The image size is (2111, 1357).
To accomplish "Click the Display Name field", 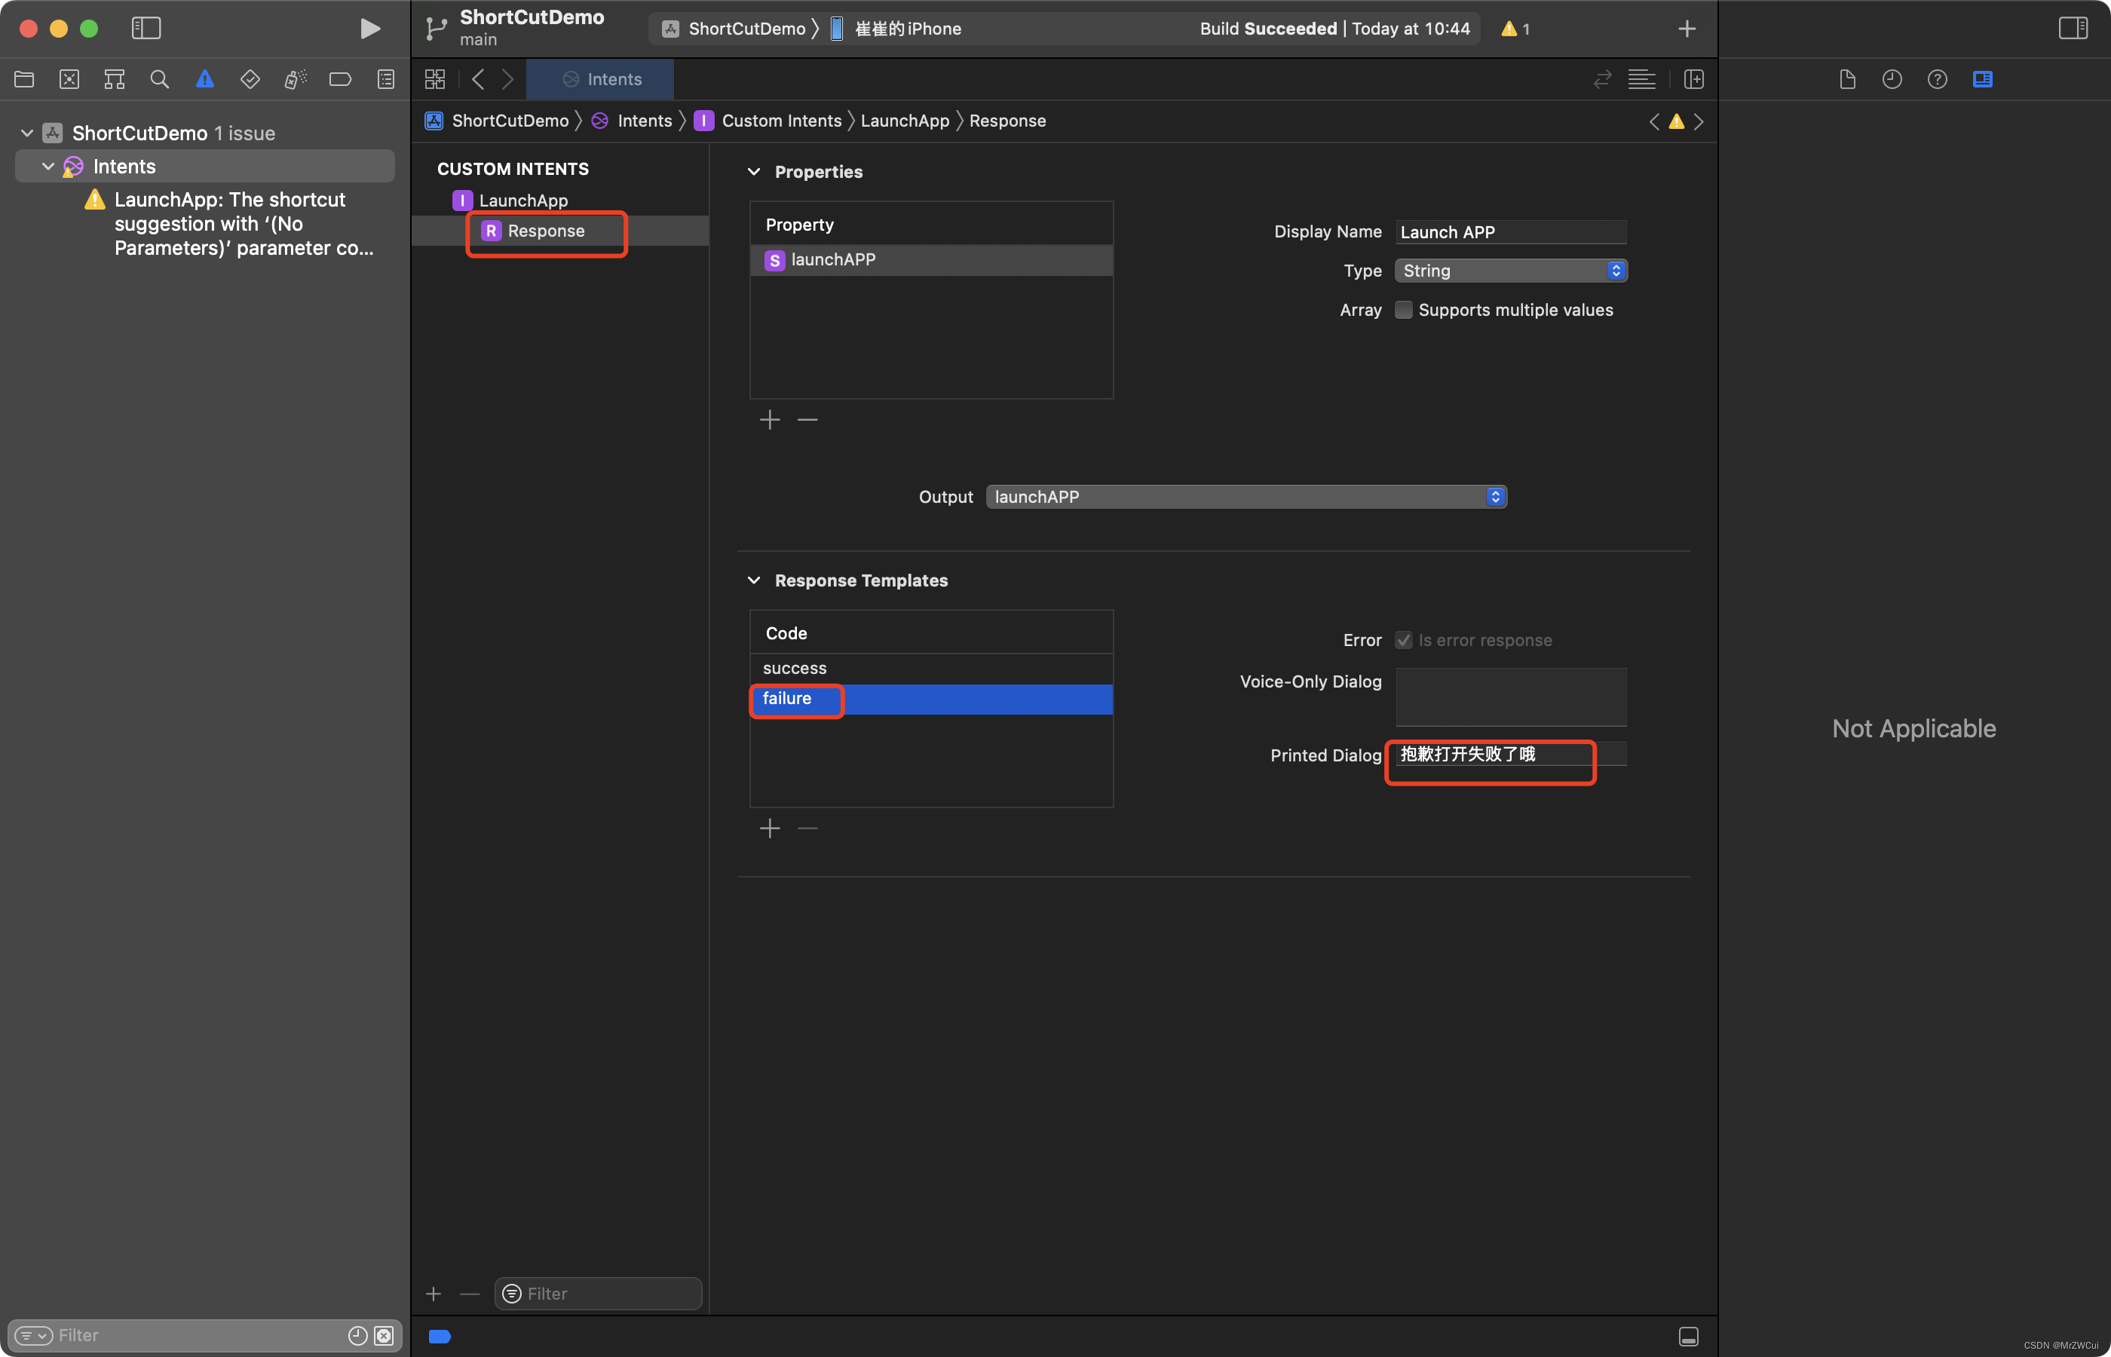I will click(x=1511, y=231).
